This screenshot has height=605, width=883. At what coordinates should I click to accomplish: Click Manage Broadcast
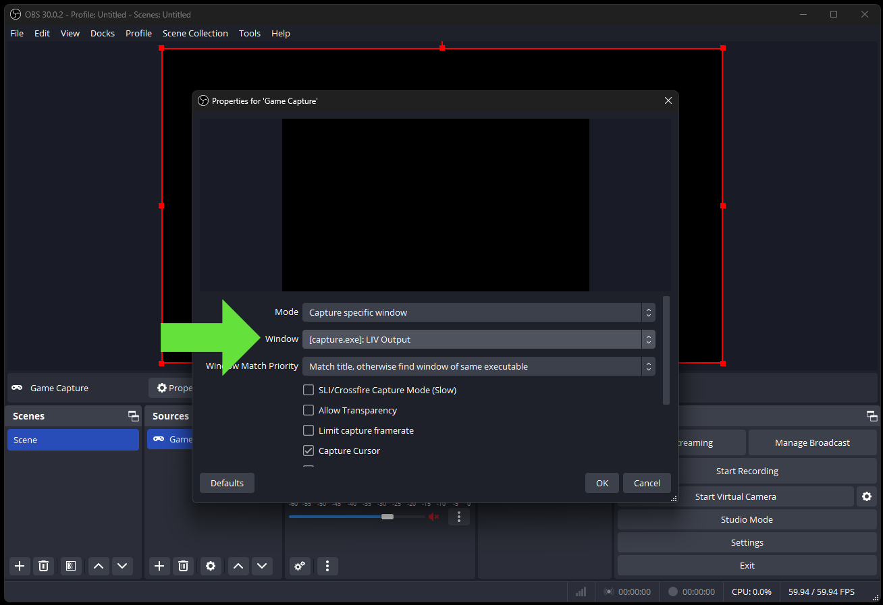(x=813, y=442)
